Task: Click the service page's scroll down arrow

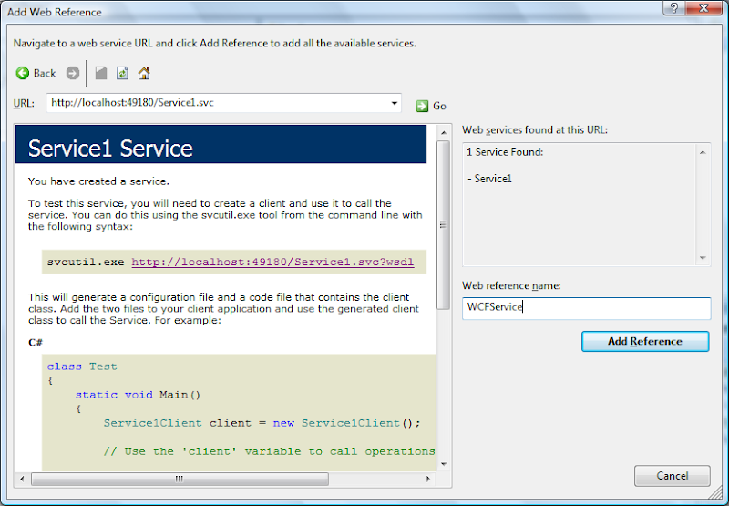Action: [x=444, y=463]
